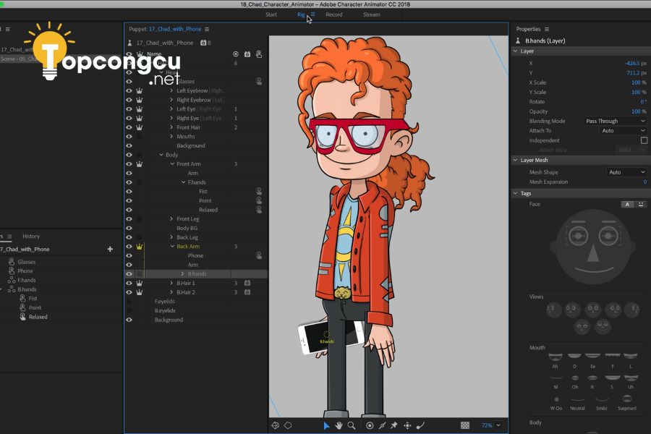Toggle the transparency checkerboard background
Viewport: 651px width, 434px height.
tap(465, 426)
